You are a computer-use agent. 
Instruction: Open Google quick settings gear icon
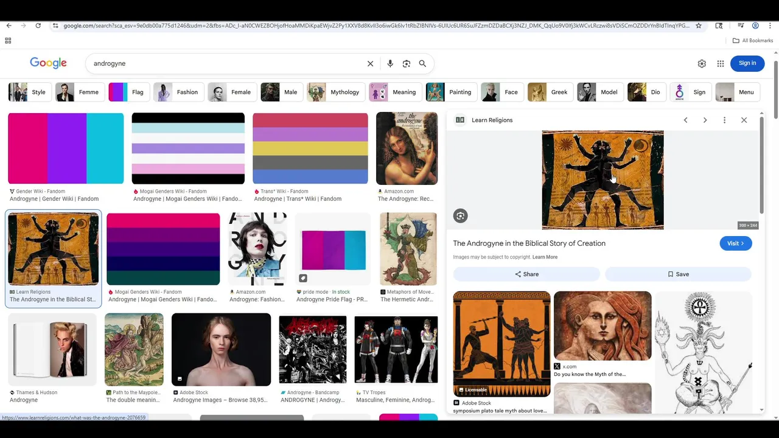click(x=702, y=63)
